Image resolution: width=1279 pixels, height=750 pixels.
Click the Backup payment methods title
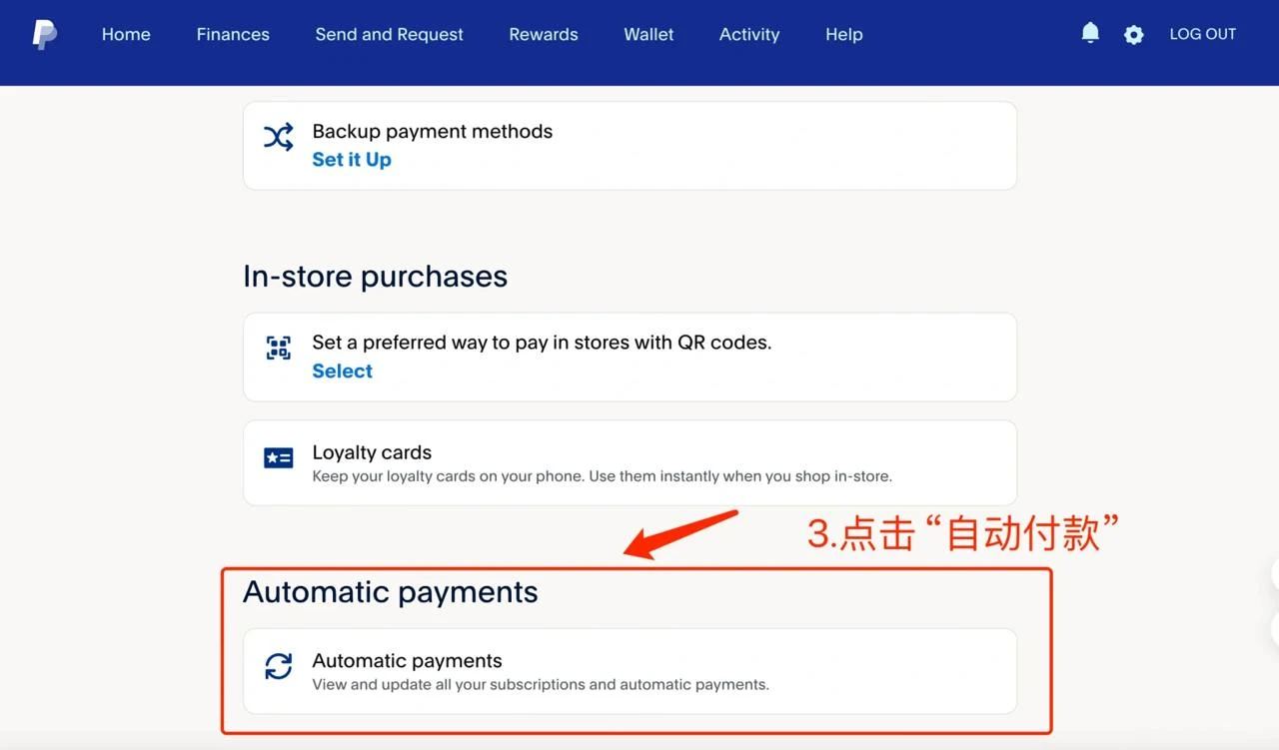click(x=432, y=131)
